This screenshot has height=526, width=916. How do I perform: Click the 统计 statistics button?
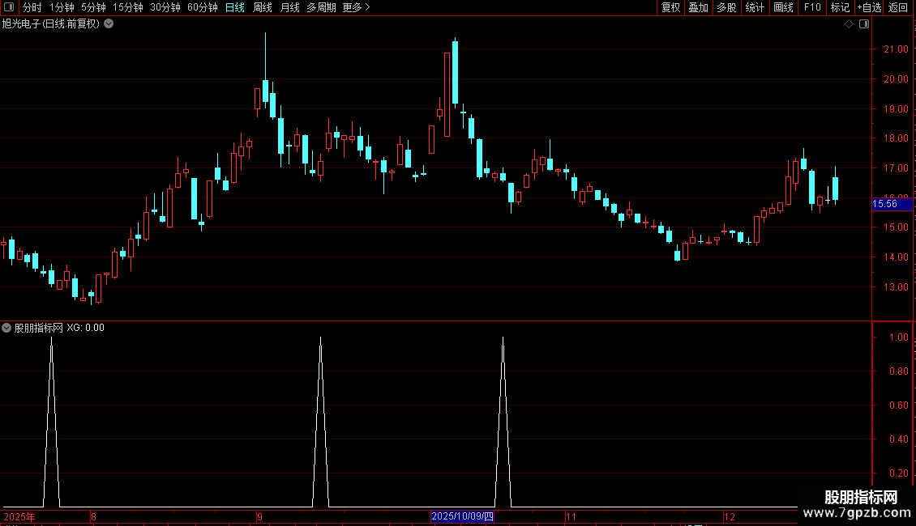[755, 7]
